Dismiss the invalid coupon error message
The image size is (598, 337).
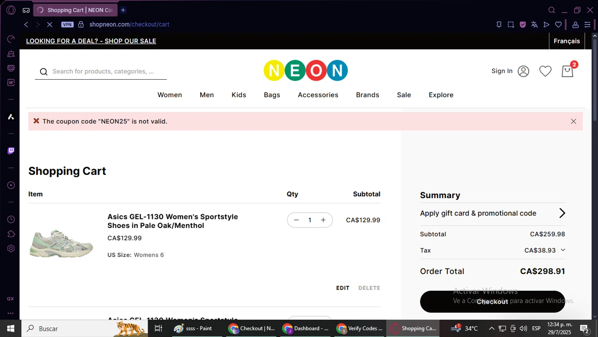point(573,121)
